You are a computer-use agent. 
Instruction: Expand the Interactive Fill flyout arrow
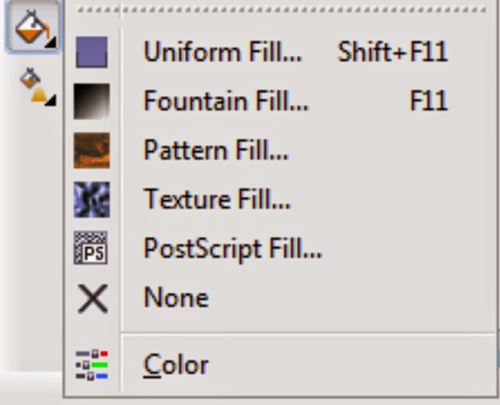tap(51, 100)
